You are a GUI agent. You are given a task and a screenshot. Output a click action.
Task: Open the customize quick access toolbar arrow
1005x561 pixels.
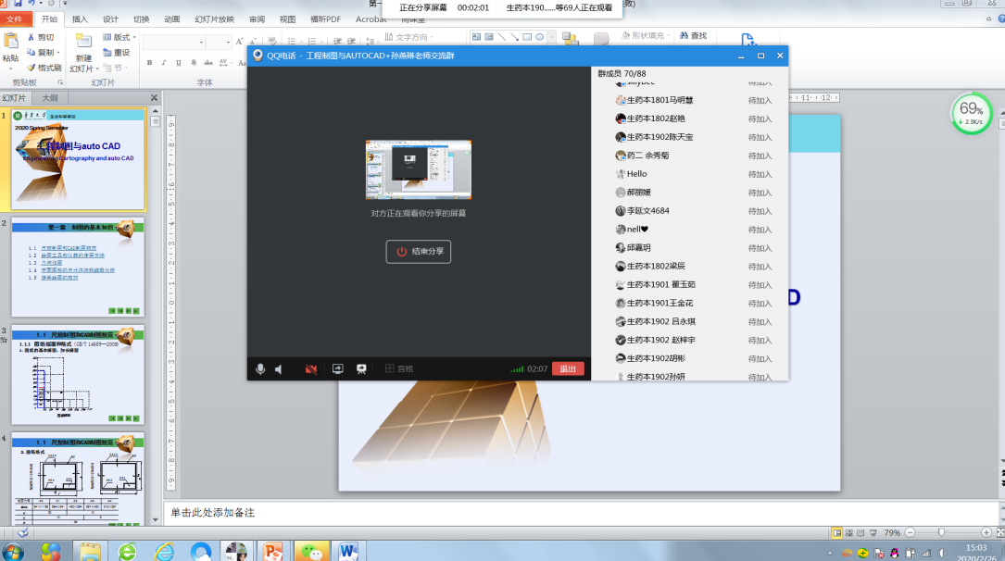[65, 3]
